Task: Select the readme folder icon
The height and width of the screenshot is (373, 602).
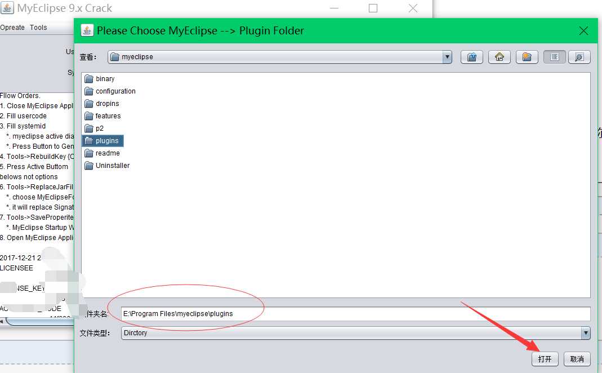Action: (89, 153)
